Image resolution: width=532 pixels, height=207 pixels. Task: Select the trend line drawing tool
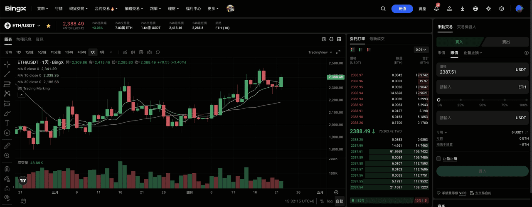7,74
